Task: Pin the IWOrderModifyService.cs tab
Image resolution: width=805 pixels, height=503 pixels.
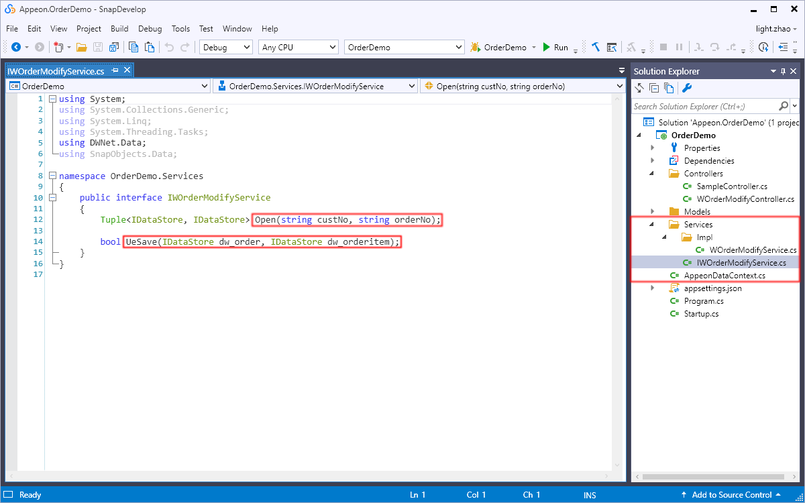Action: [x=115, y=70]
